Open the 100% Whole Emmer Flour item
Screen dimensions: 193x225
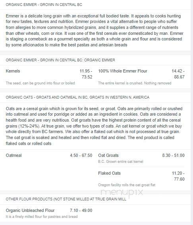point(123,71)
